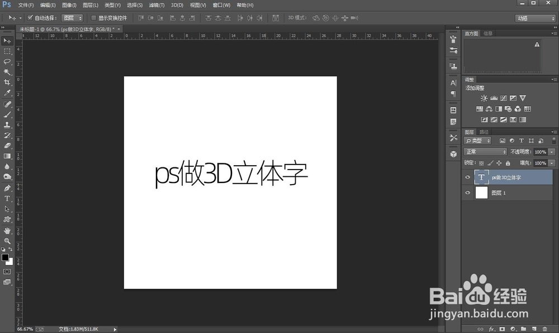Hide the 图层 1 layer visibility eye
Screen dimensions: 559x333
(x=467, y=192)
